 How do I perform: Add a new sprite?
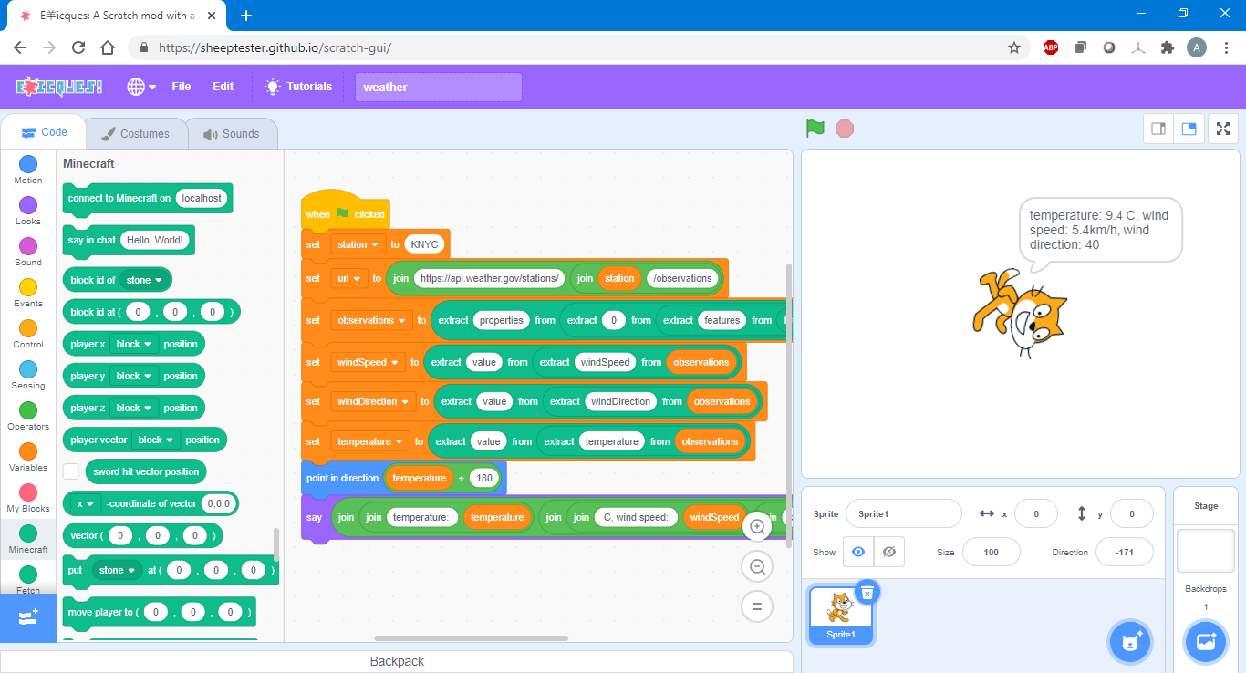point(1130,641)
